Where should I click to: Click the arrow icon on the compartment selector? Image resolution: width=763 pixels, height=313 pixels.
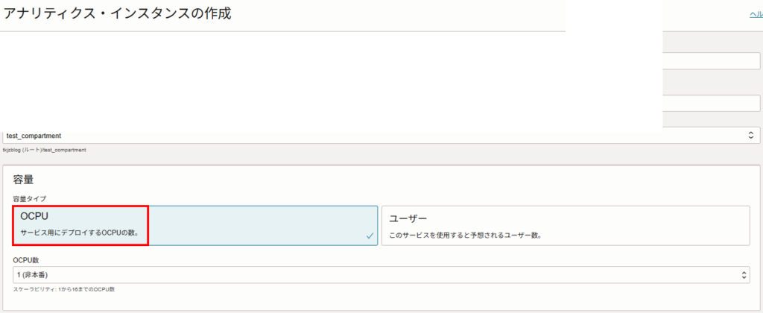750,136
